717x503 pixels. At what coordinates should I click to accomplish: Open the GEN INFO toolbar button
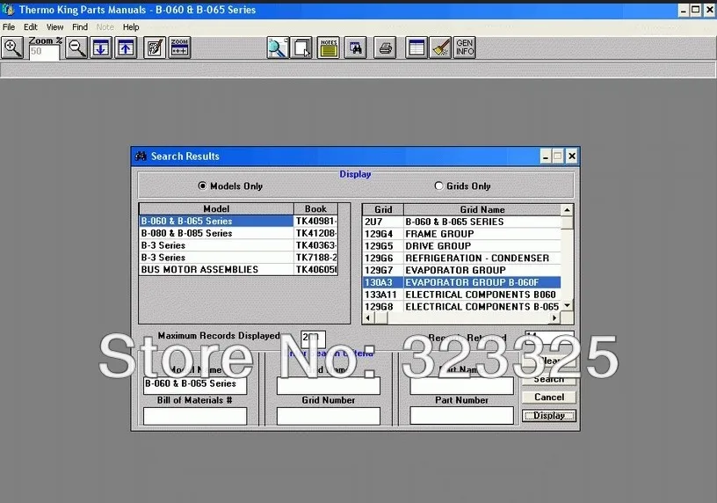pyautogui.click(x=465, y=47)
